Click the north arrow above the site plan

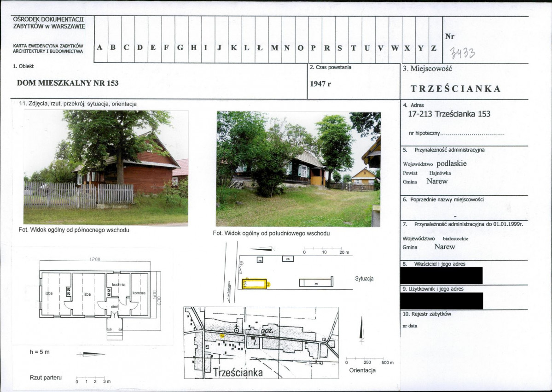264,249
